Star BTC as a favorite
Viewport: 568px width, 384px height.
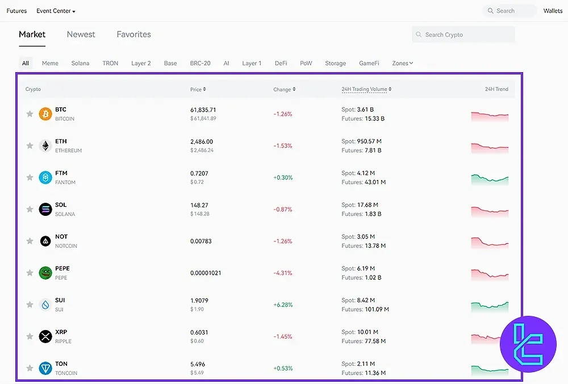[x=30, y=114]
